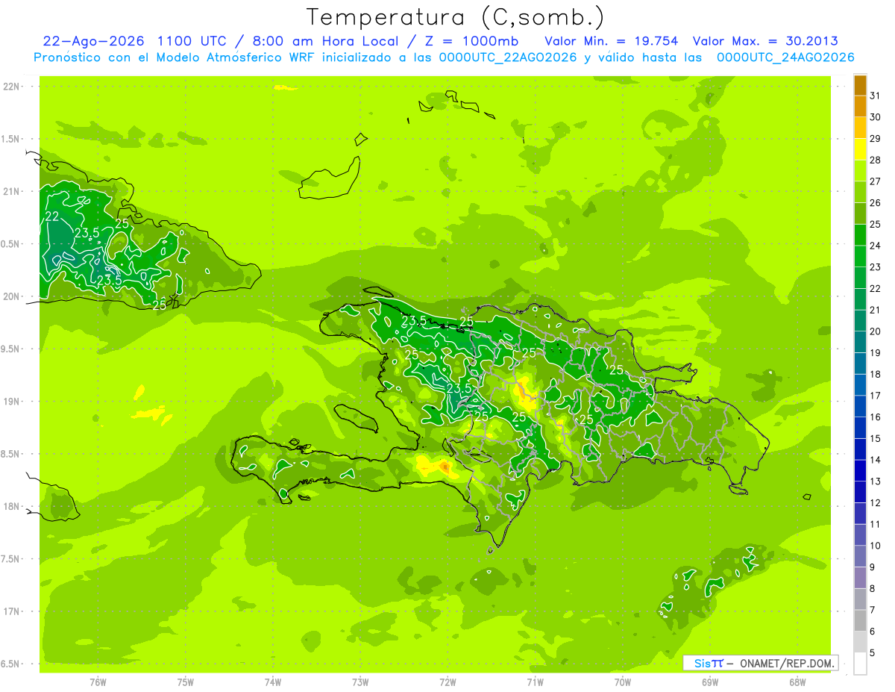
Task: Click the '9' value on the color legend
Action: [x=873, y=567]
